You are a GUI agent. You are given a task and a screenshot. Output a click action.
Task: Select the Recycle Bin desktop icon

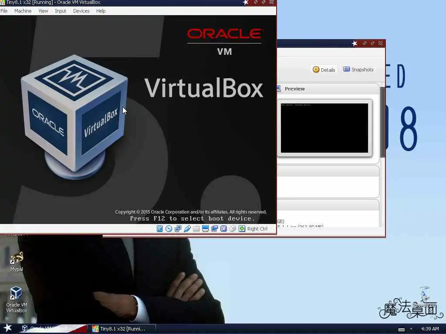[x=424, y=297]
